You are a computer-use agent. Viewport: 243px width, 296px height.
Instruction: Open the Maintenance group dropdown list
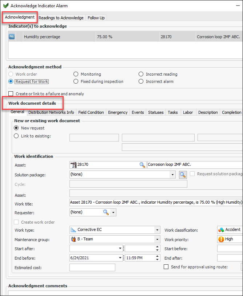point(157,239)
